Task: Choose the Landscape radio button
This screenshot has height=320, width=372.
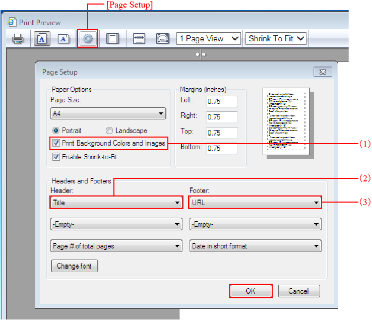Action: click(109, 131)
